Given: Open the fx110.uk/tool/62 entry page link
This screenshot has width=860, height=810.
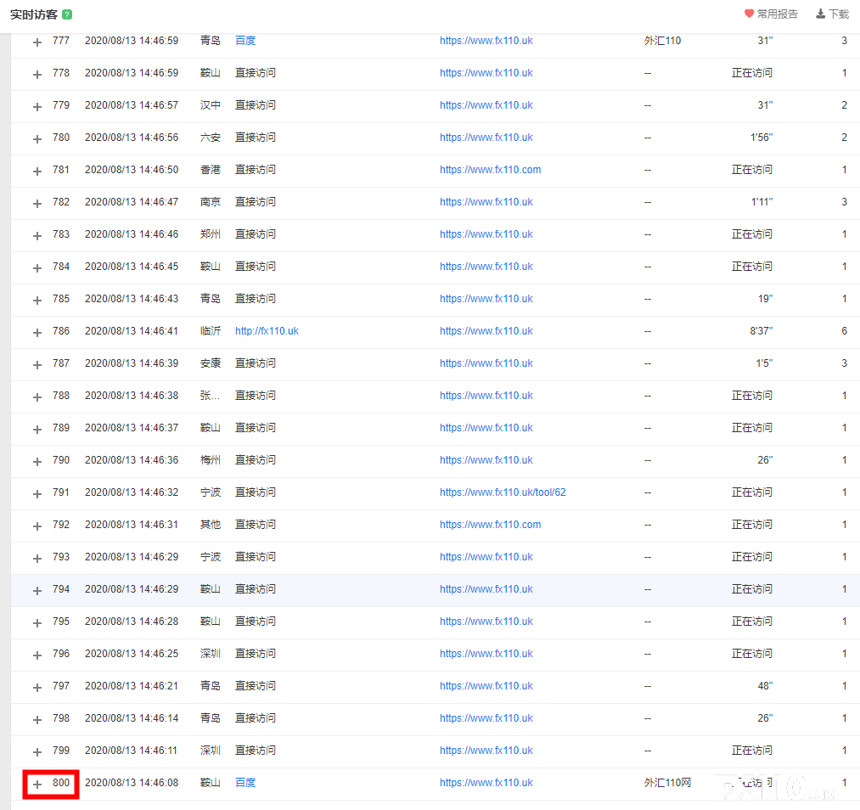Looking at the screenshot, I should pos(503,492).
